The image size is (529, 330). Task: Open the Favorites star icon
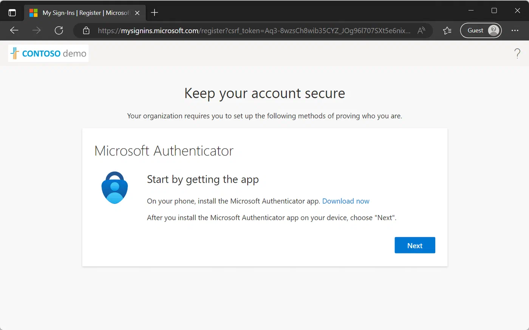pos(447,31)
